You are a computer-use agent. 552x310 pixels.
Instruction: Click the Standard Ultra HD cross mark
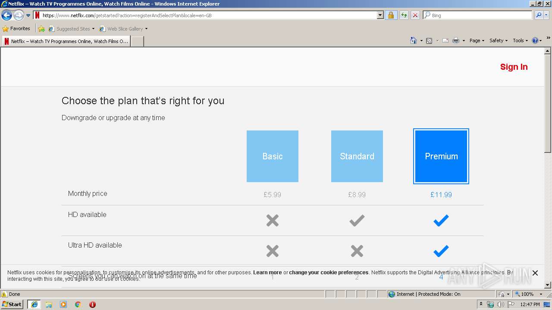tap(357, 251)
